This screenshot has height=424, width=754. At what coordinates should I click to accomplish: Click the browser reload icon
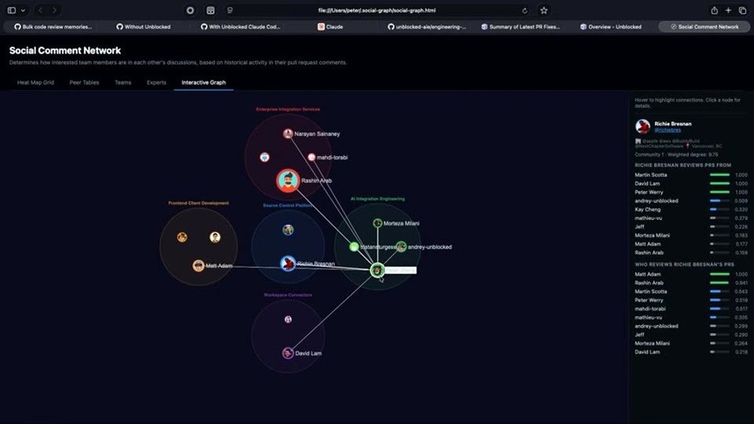coord(525,11)
